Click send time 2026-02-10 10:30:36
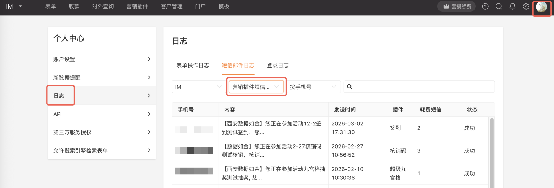 [347, 173]
